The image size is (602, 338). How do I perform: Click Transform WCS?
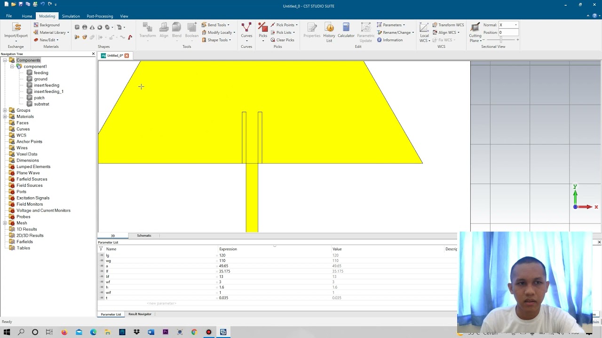[x=448, y=25]
